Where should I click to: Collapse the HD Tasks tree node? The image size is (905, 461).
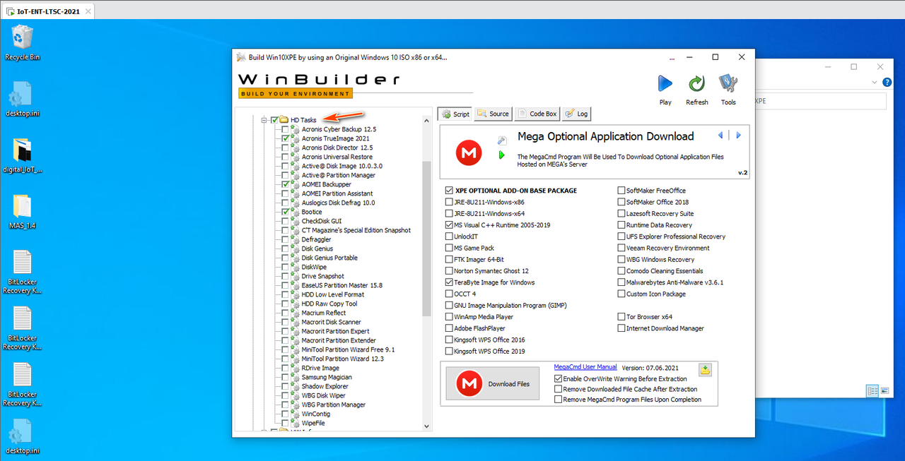264,120
